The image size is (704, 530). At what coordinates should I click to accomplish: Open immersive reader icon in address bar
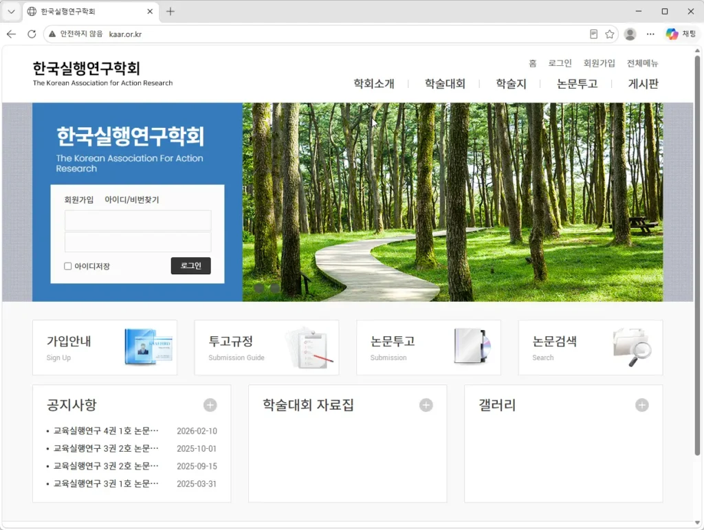click(x=593, y=34)
